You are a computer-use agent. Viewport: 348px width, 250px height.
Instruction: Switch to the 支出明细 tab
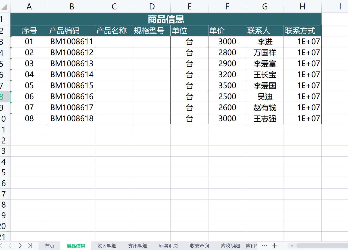137,246
